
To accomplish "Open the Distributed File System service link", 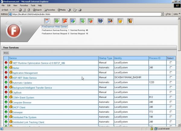I will pos(24,117).
